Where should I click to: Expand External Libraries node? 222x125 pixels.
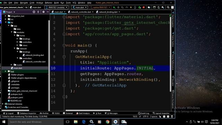[3, 104]
